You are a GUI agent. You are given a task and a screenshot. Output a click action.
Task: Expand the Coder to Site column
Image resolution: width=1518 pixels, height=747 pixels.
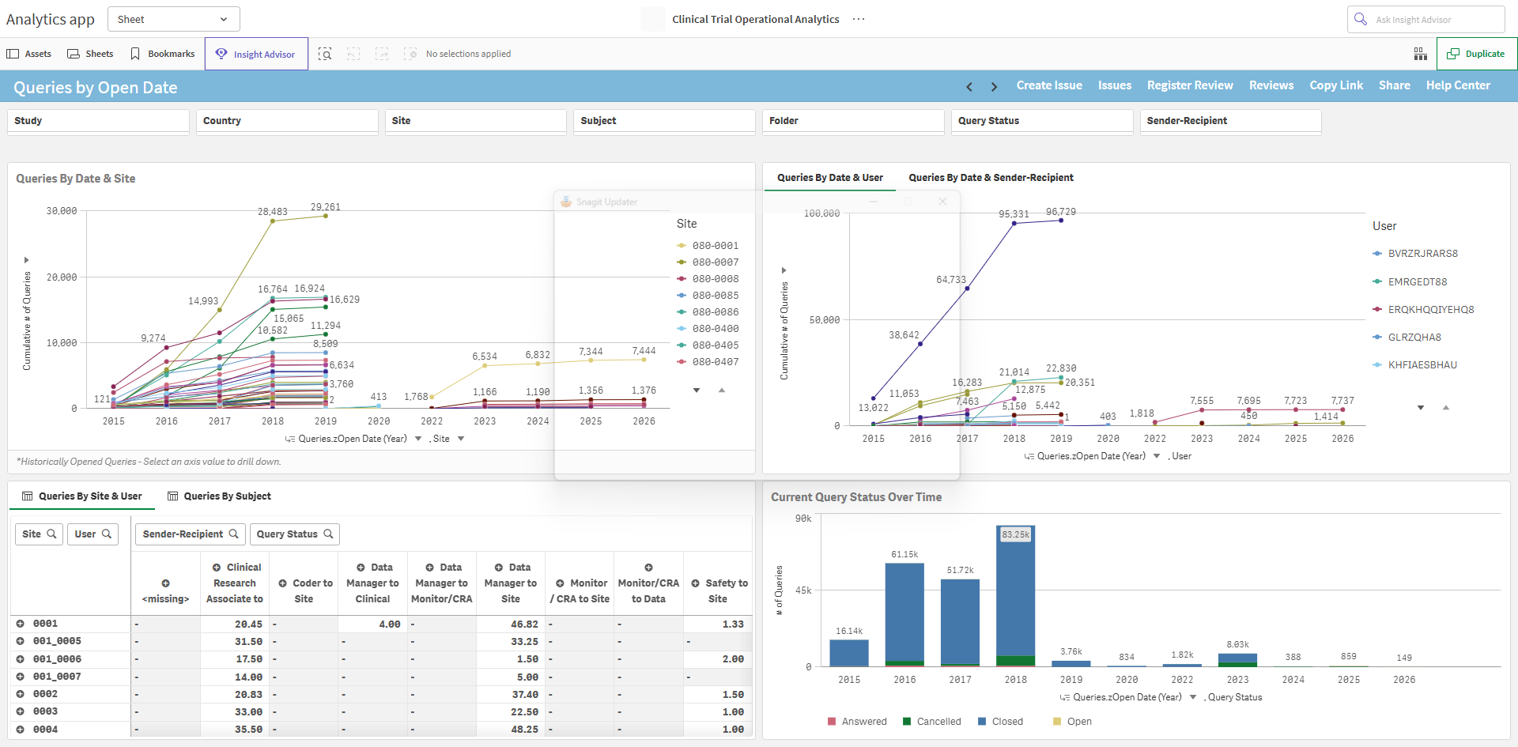pos(282,583)
